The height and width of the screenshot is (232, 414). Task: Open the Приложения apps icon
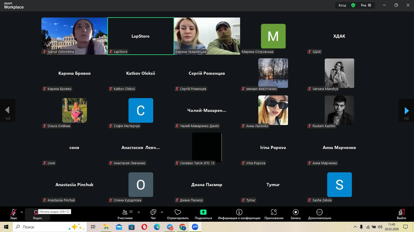pos(274,212)
